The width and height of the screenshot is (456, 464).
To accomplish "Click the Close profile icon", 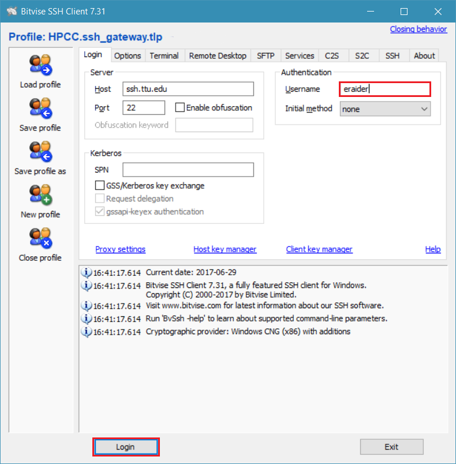I will [x=40, y=238].
